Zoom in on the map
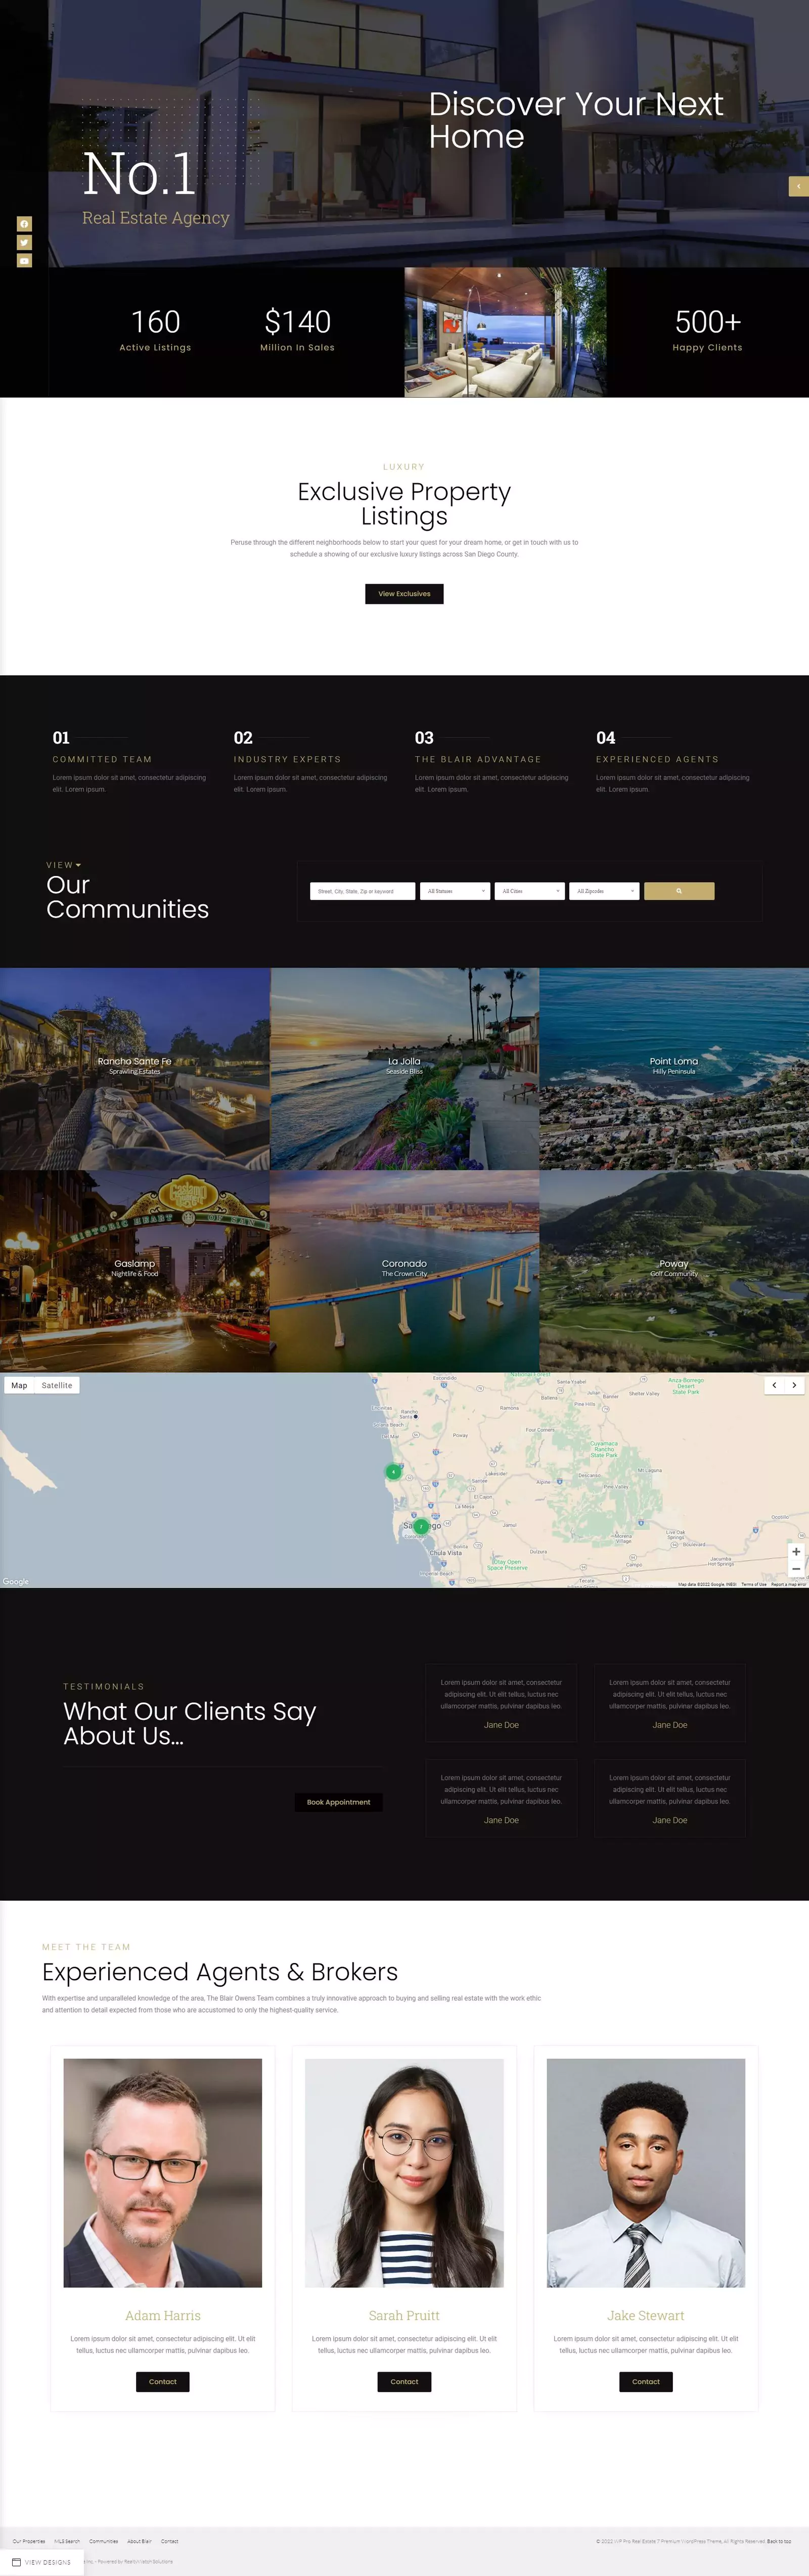Screen dimensions: 809x2576 [x=796, y=1552]
